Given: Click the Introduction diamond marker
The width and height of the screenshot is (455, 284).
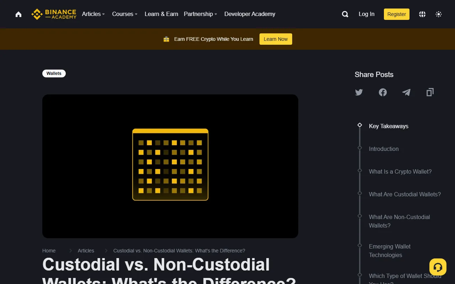Looking at the screenshot, I should (360, 148).
